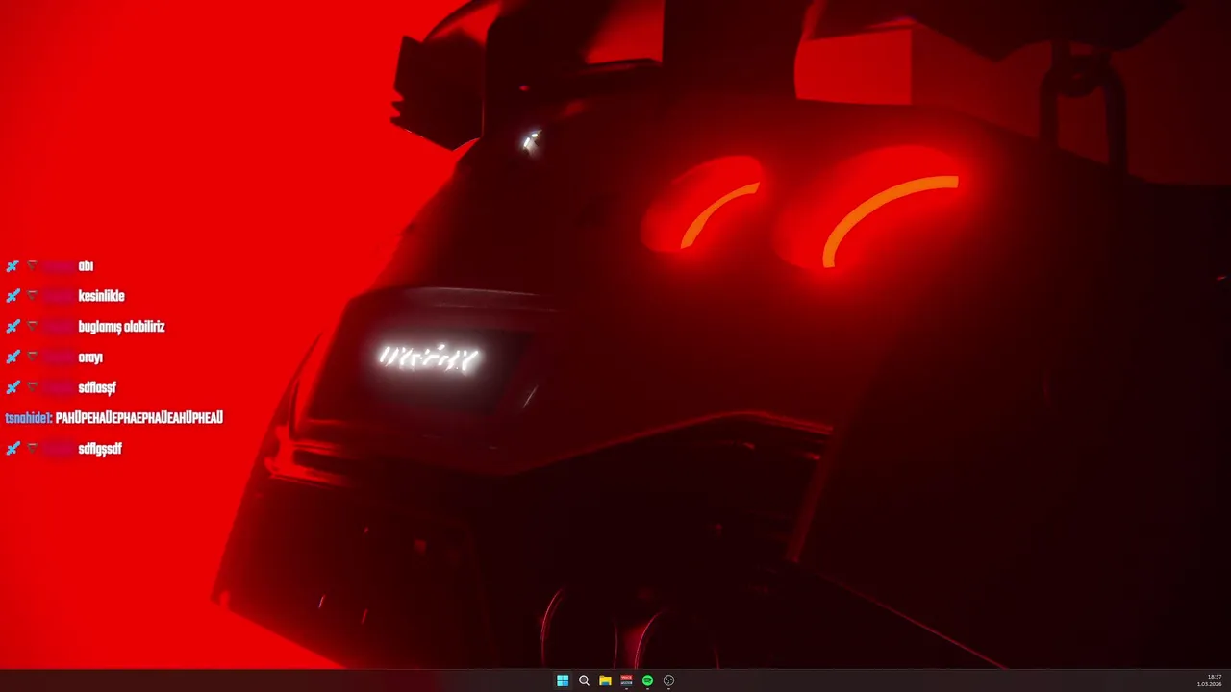Click the chat message "abı"
The width and height of the screenshot is (1231, 692).
tap(86, 266)
